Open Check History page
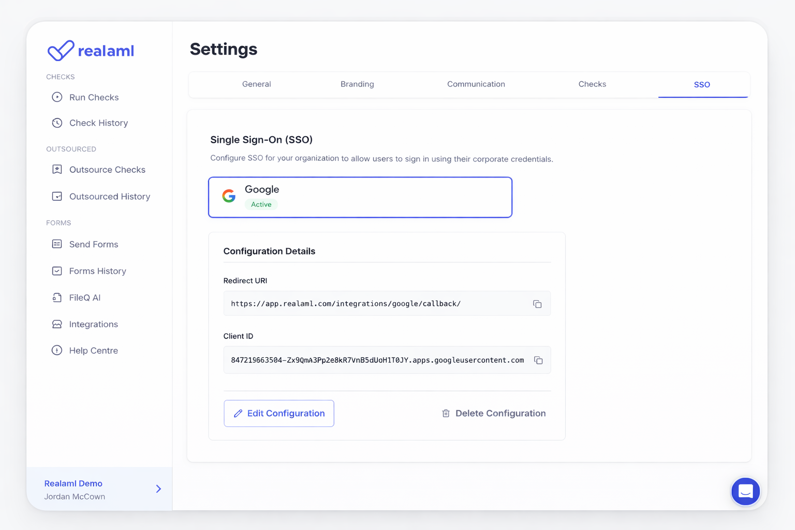The image size is (795, 530). pyautogui.click(x=98, y=123)
